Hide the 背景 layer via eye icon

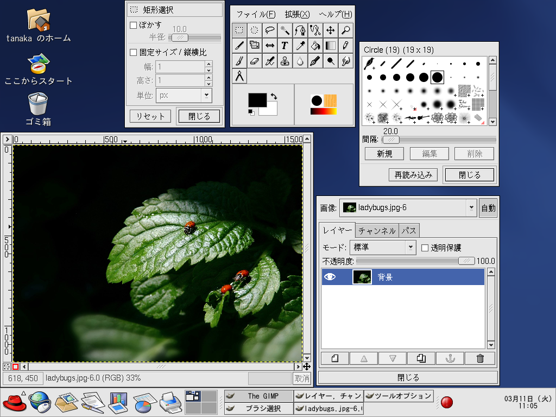pyautogui.click(x=330, y=277)
